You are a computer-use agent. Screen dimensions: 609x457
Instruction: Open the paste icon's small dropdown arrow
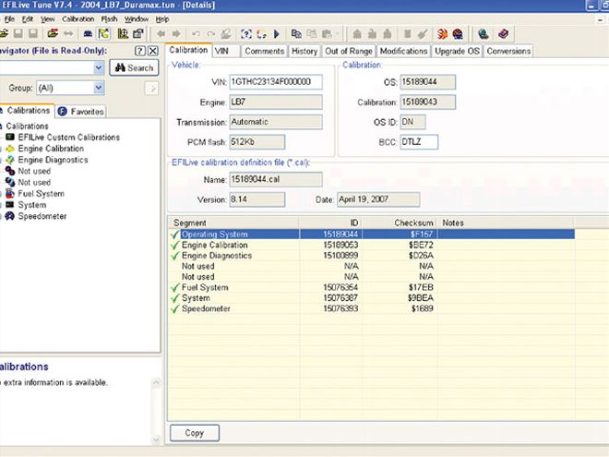coord(337,34)
